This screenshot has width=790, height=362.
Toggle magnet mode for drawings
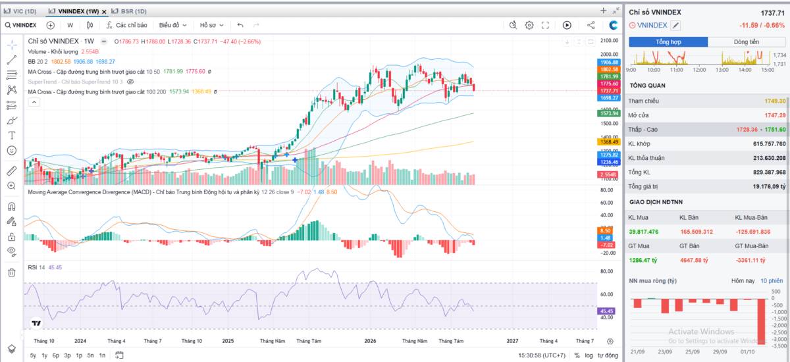[x=12, y=206]
